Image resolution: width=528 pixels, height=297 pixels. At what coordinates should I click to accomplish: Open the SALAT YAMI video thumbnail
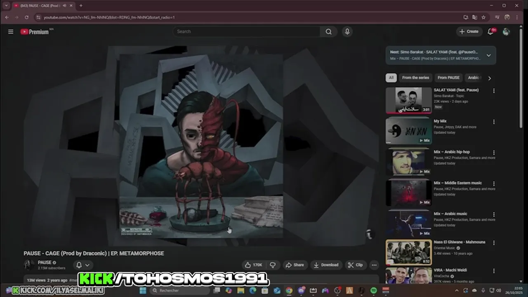click(x=408, y=100)
